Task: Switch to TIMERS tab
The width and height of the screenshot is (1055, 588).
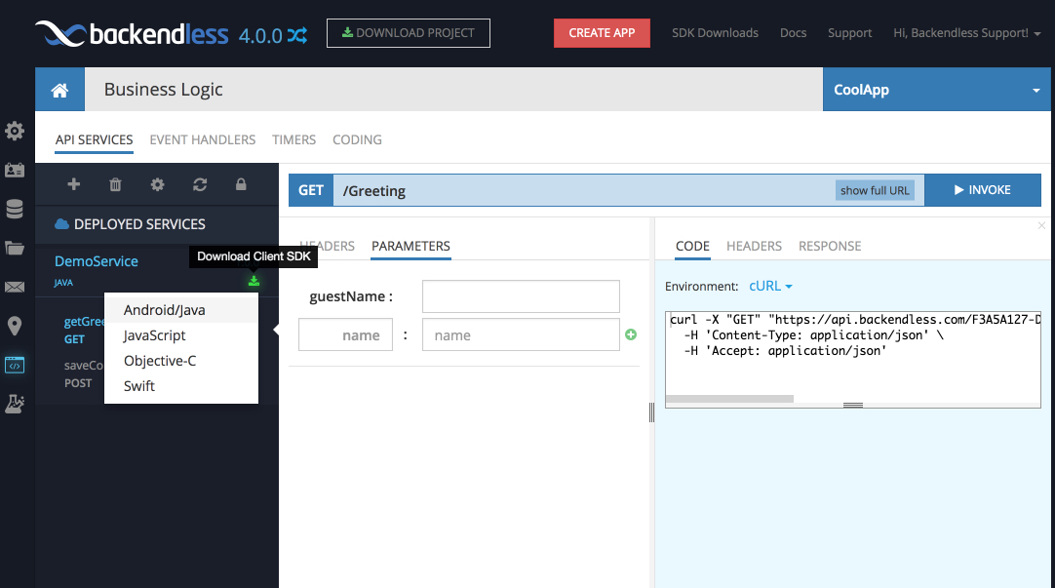Action: click(294, 140)
